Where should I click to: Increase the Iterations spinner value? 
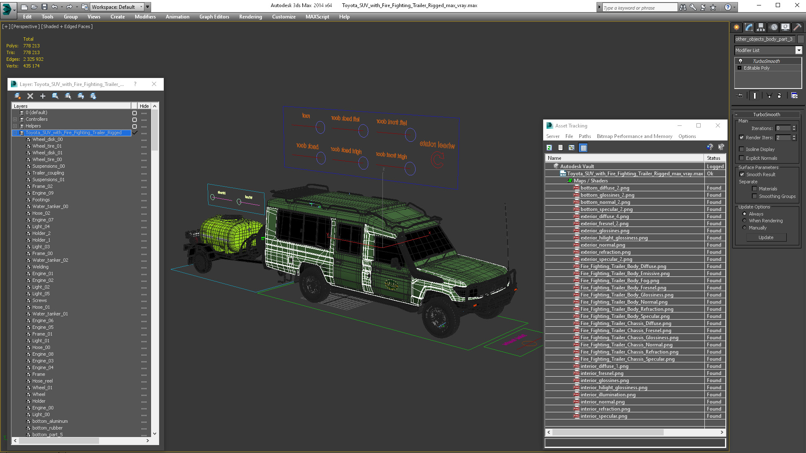[x=794, y=127]
